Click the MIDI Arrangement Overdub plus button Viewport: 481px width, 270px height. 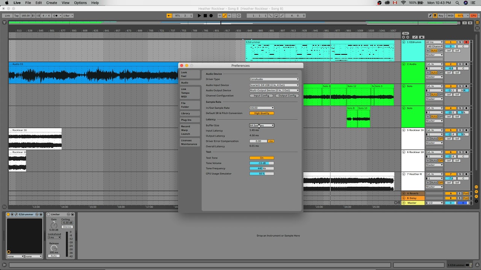pos(219,16)
